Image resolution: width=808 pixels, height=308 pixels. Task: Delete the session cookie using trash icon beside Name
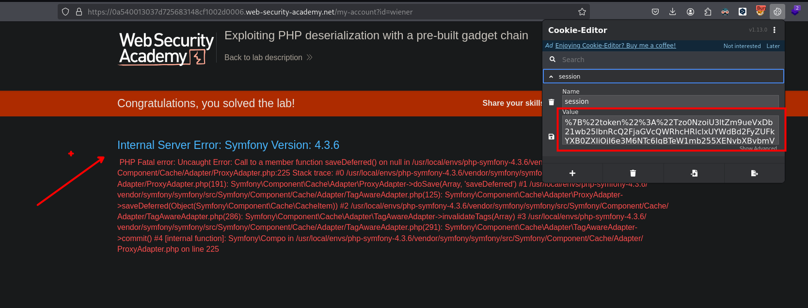551,102
